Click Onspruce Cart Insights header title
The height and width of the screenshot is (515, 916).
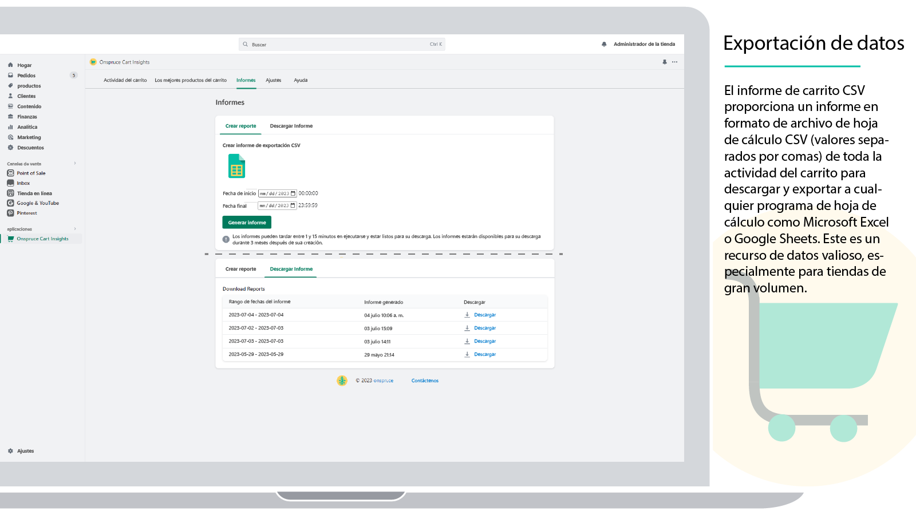124,62
